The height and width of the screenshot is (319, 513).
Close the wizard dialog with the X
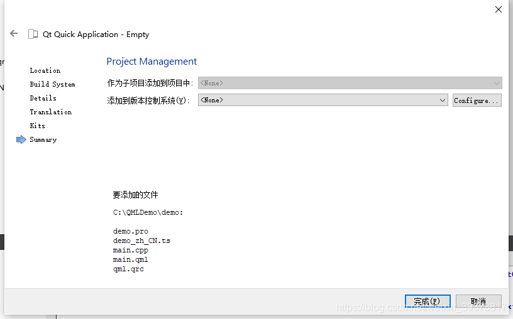tap(499, 9)
